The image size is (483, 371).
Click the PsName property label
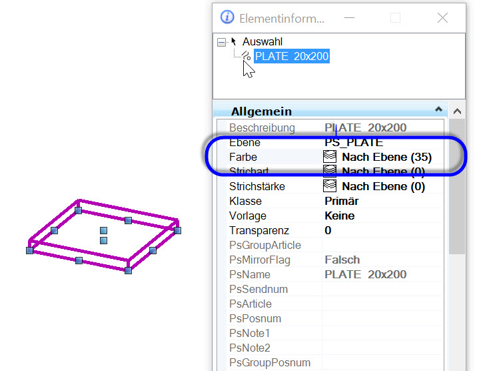click(x=250, y=275)
